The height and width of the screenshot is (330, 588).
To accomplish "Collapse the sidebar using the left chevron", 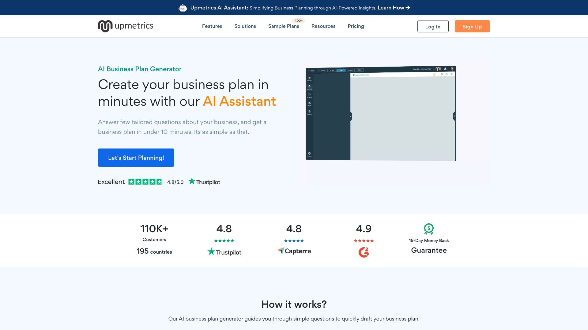I will pyautogui.click(x=350, y=116).
